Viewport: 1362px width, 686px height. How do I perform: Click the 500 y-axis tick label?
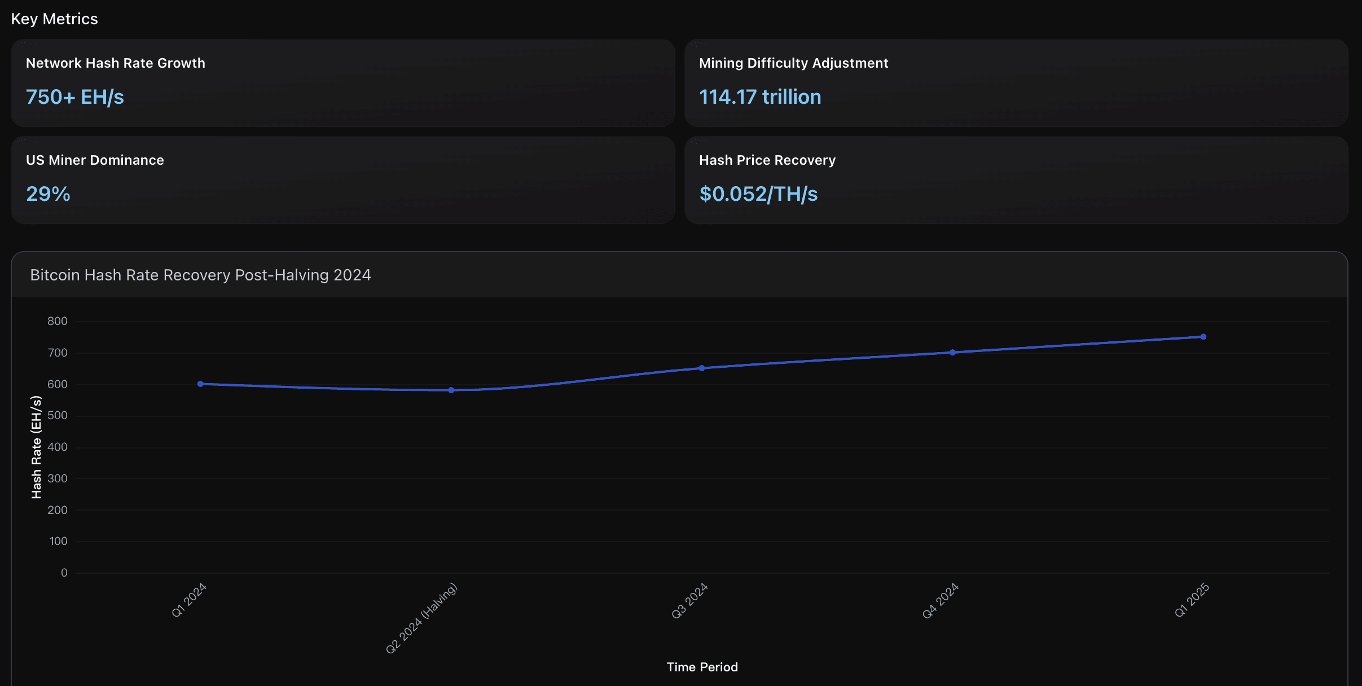point(58,416)
